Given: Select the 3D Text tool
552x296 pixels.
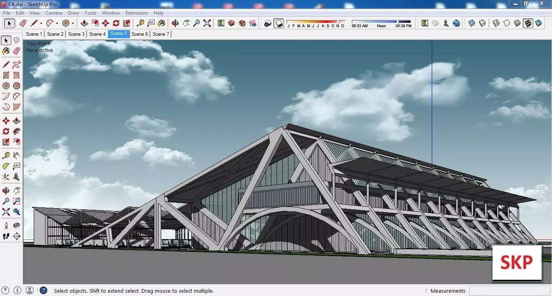Looking at the screenshot, I should pyautogui.click(x=17, y=177).
